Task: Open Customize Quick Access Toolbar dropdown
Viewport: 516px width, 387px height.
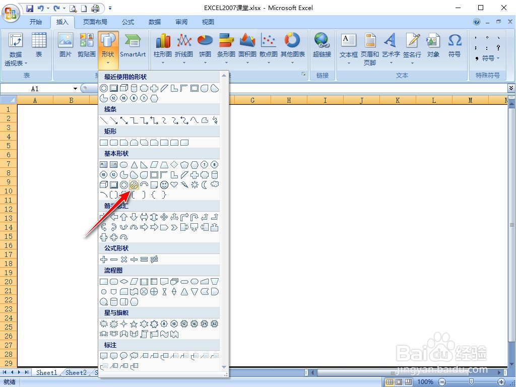Action: (110, 8)
